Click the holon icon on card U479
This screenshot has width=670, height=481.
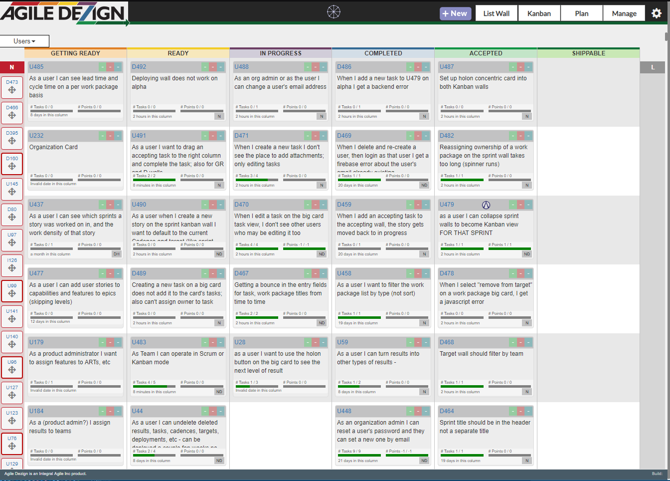[x=486, y=205]
